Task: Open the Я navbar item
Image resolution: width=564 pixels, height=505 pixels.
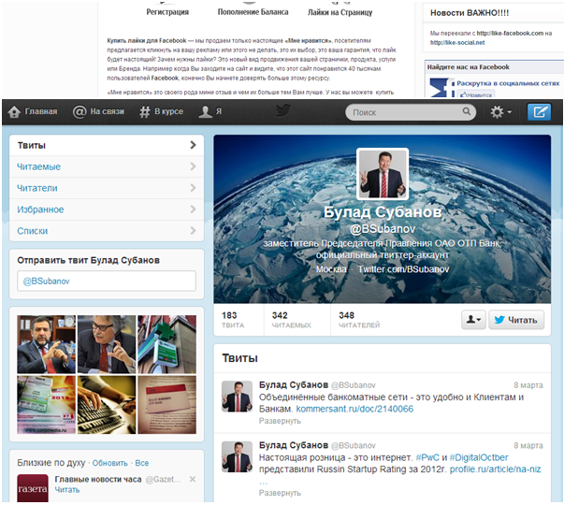Action: [x=210, y=112]
